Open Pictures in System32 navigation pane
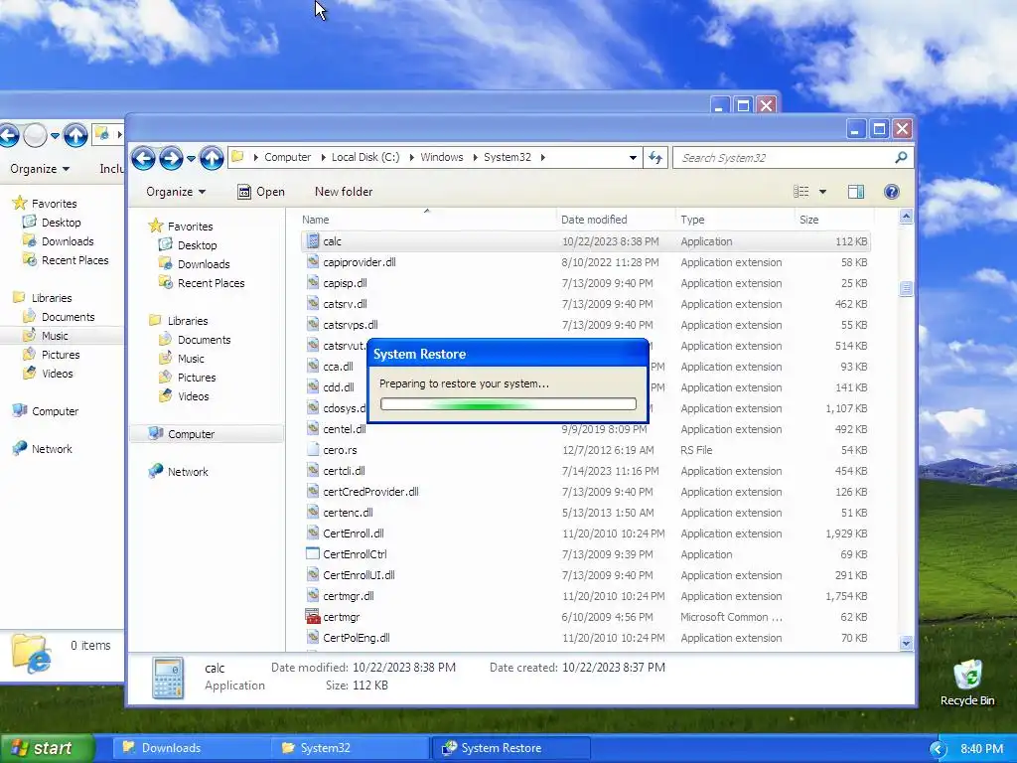The height and width of the screenshot is (763, 1017). click(x=197, y=377)
